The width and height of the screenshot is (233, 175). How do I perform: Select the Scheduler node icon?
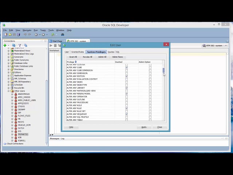tap(12, 85)
